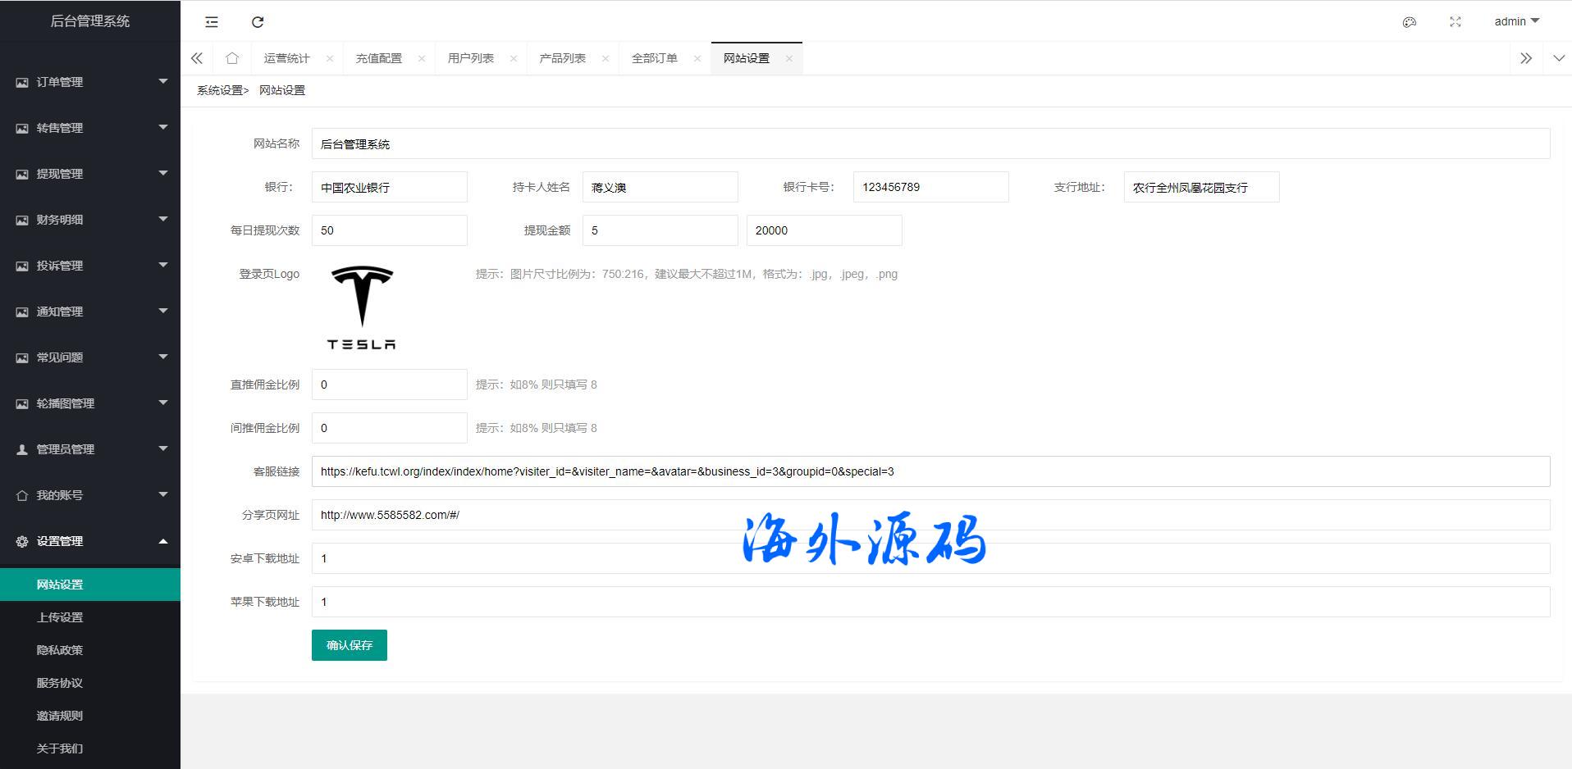Close the 运营统计 tab
The height and width of the screenshot is (769, 1572).
click(330, 58)
